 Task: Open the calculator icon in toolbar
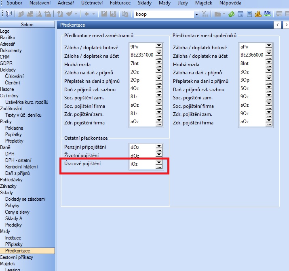[x=240, y=14]
